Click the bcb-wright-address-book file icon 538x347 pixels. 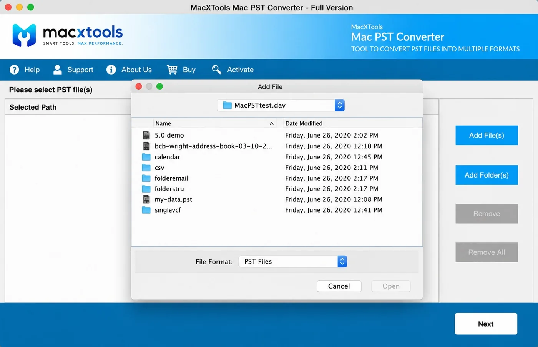click(146, 146)
